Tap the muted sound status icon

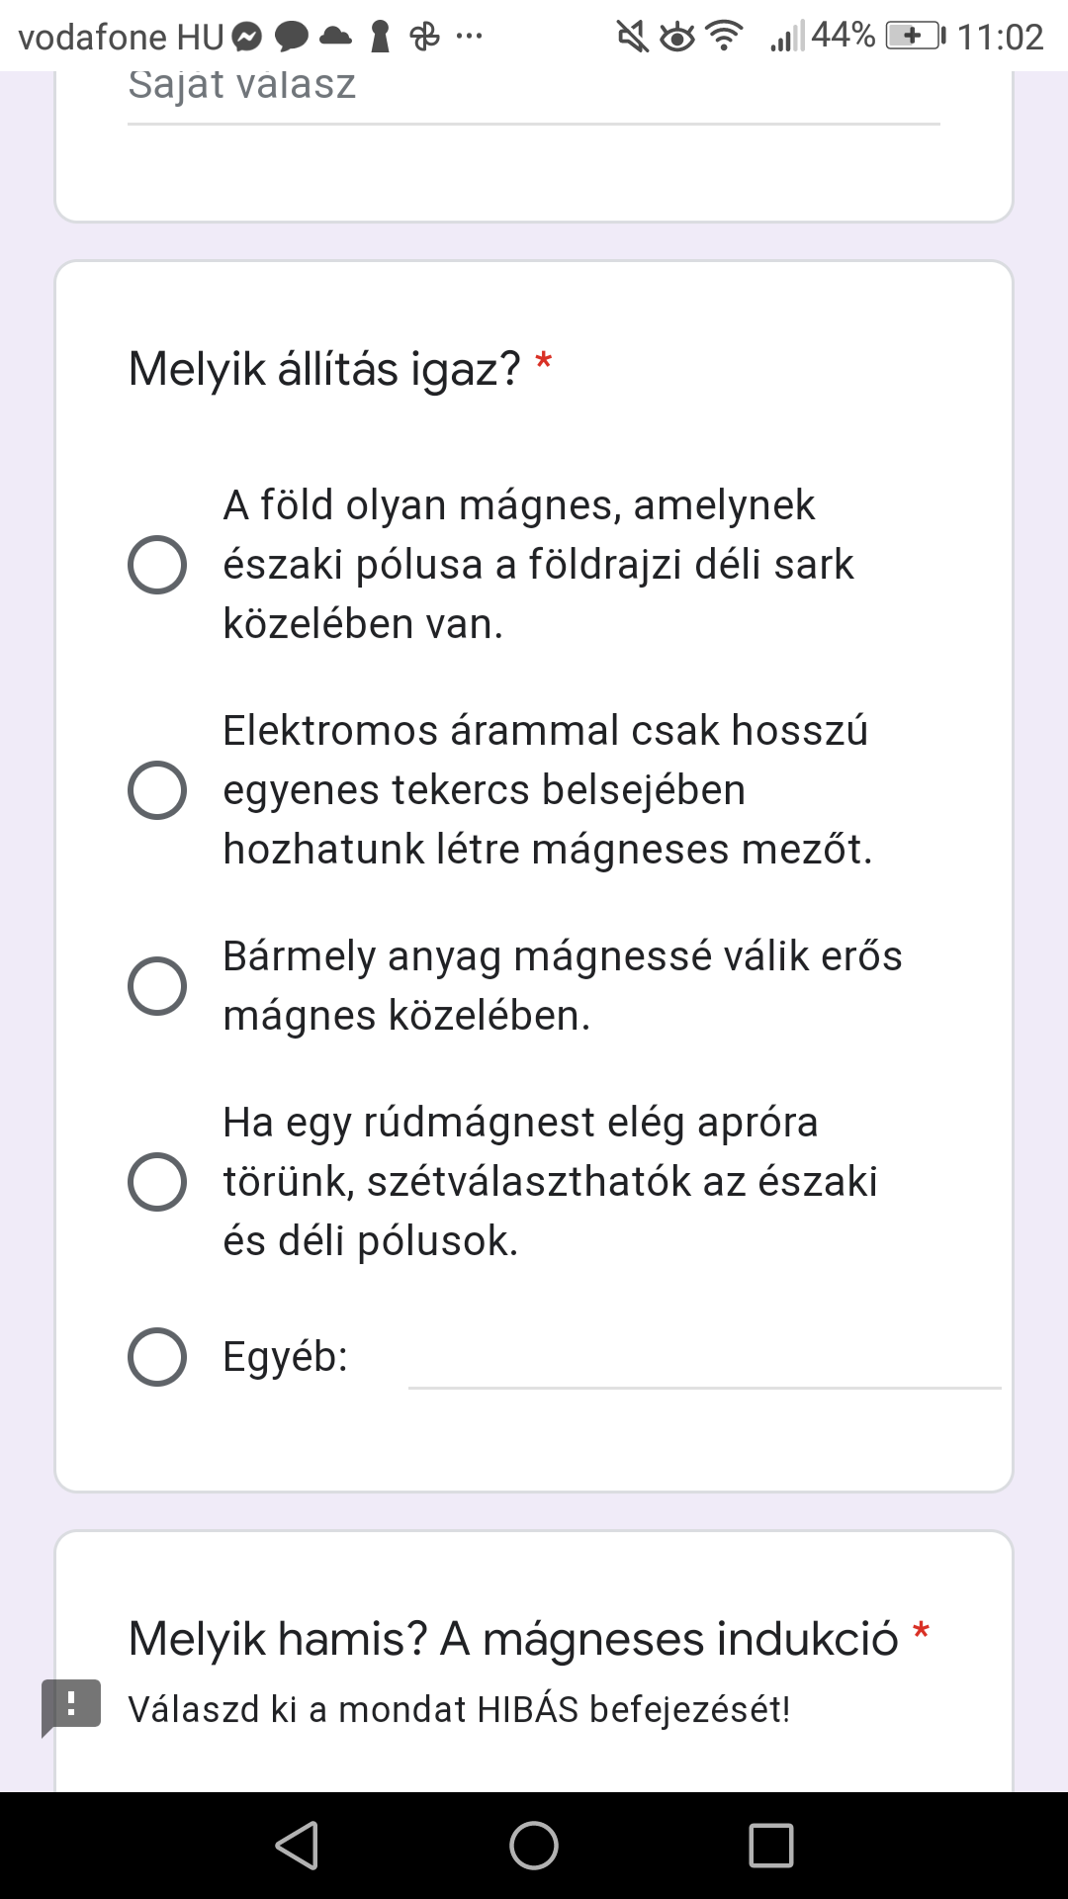point(631,38)
